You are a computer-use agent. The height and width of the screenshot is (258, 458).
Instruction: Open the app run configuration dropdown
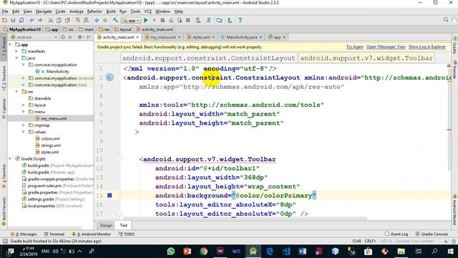(x=131, y=21)
